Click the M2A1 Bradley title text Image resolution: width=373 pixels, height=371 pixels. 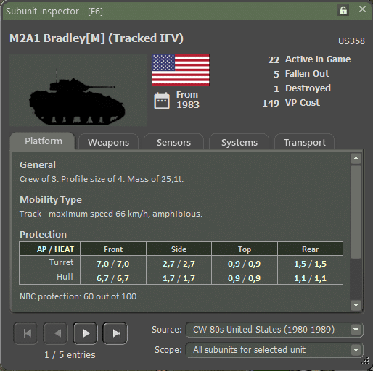pyautogui.click(x=97, y=38)
